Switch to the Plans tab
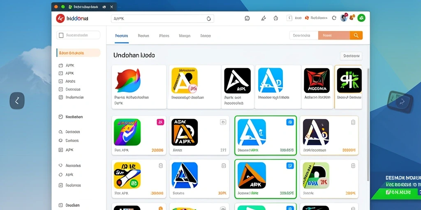Viewport: 421px width, 210px height. (164, 36)
